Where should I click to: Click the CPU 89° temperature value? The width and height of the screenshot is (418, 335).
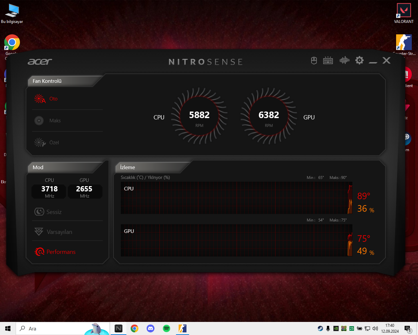pos(364,196)
